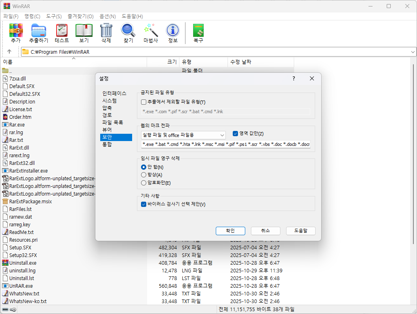Click the 찾기 (Find) magnifier icon
The image size is (417, 314).
coord(128,30)
